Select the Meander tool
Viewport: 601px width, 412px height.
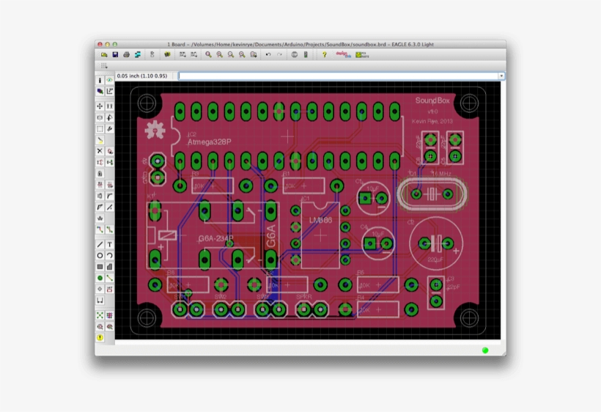pyautogui.click(x=100, y=218)
